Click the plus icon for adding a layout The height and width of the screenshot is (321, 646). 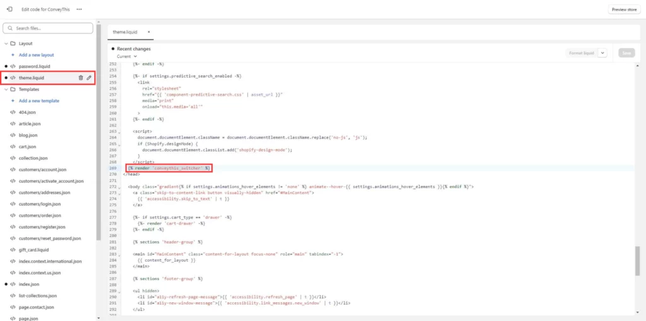click(x=13, y=55)
